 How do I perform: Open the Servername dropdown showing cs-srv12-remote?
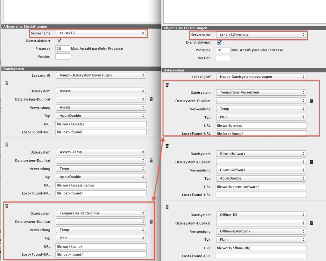click(261, 35)
